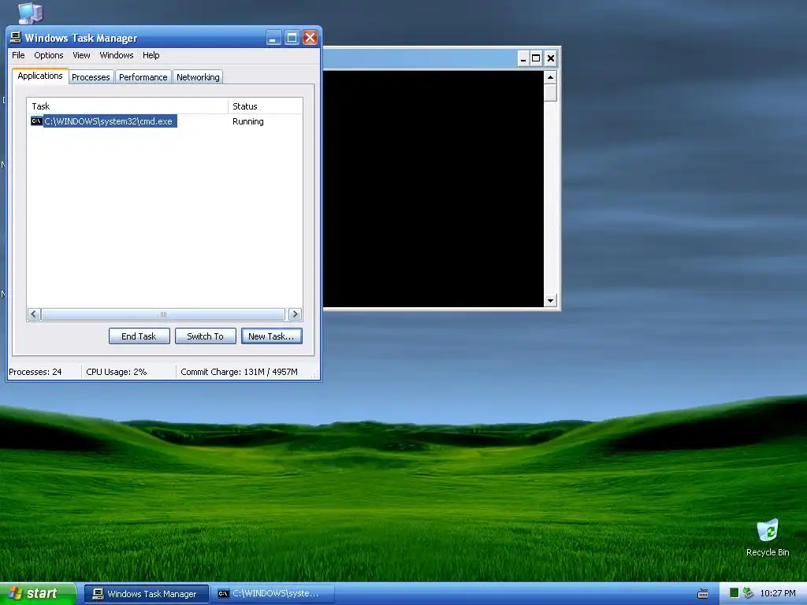Click the My Computer desktop icon
The width and height of the screenshot is (807, 605).
30,13
